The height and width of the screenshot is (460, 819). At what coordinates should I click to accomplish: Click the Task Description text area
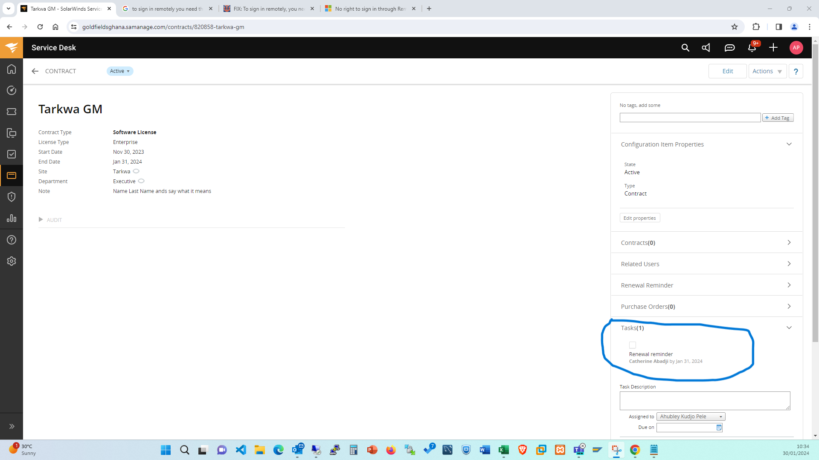[x=705, y=400]
